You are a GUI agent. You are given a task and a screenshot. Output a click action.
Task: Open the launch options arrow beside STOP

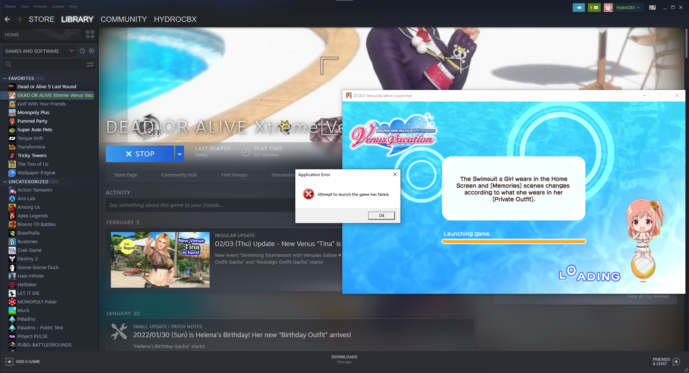tap(179, 154)
